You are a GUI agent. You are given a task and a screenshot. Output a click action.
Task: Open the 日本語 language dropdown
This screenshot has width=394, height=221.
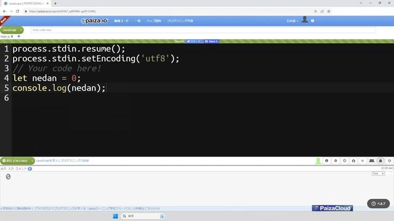292,21
